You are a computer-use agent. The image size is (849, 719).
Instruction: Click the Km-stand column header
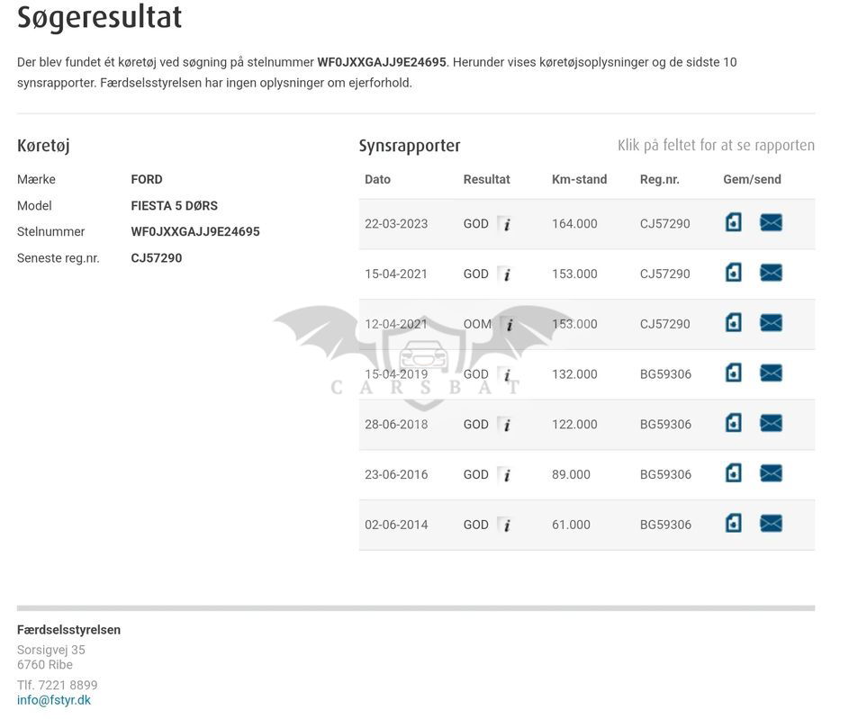tap(579, 179)
